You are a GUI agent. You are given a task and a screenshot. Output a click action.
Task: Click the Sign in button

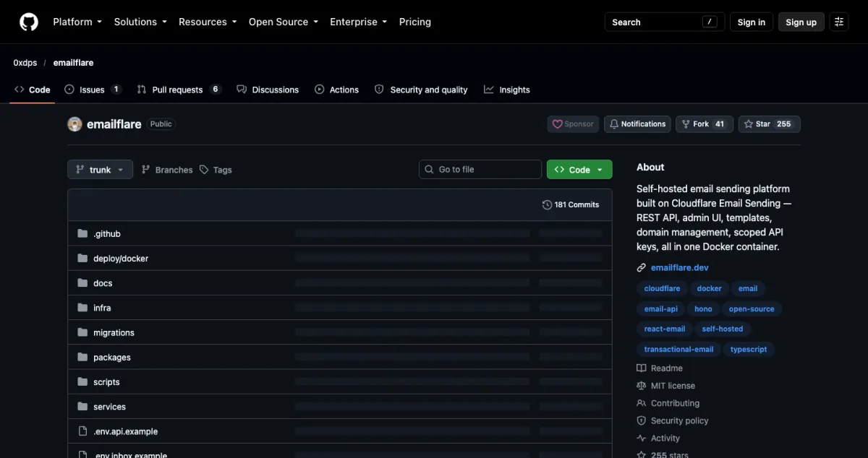pyautogui.click(x=752, y=22)
